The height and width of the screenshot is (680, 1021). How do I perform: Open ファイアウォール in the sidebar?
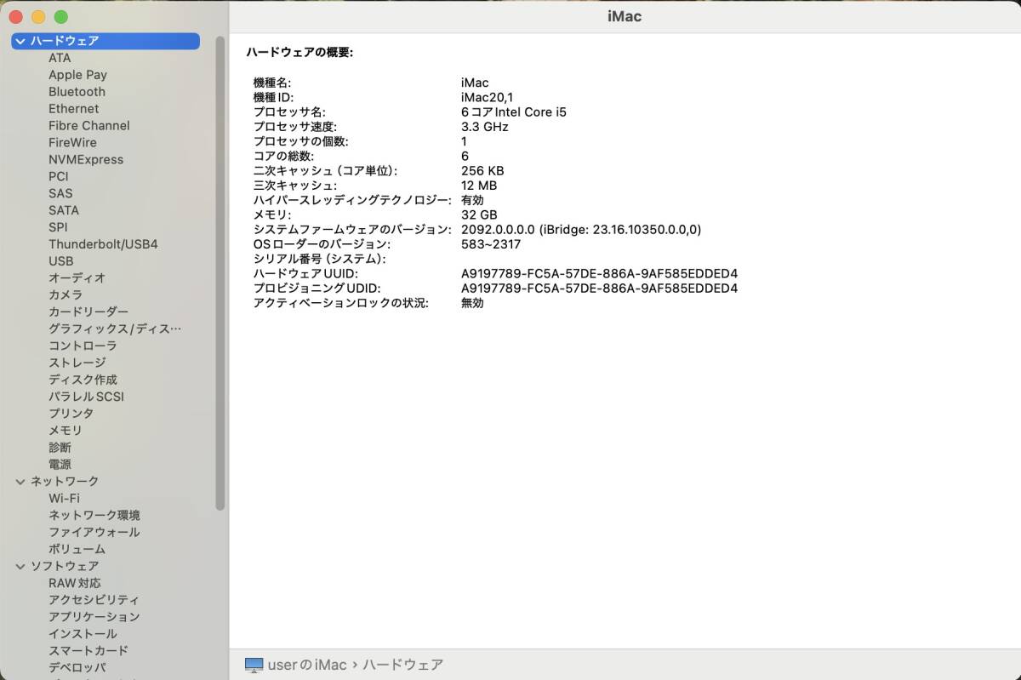[x=94, y=532]
